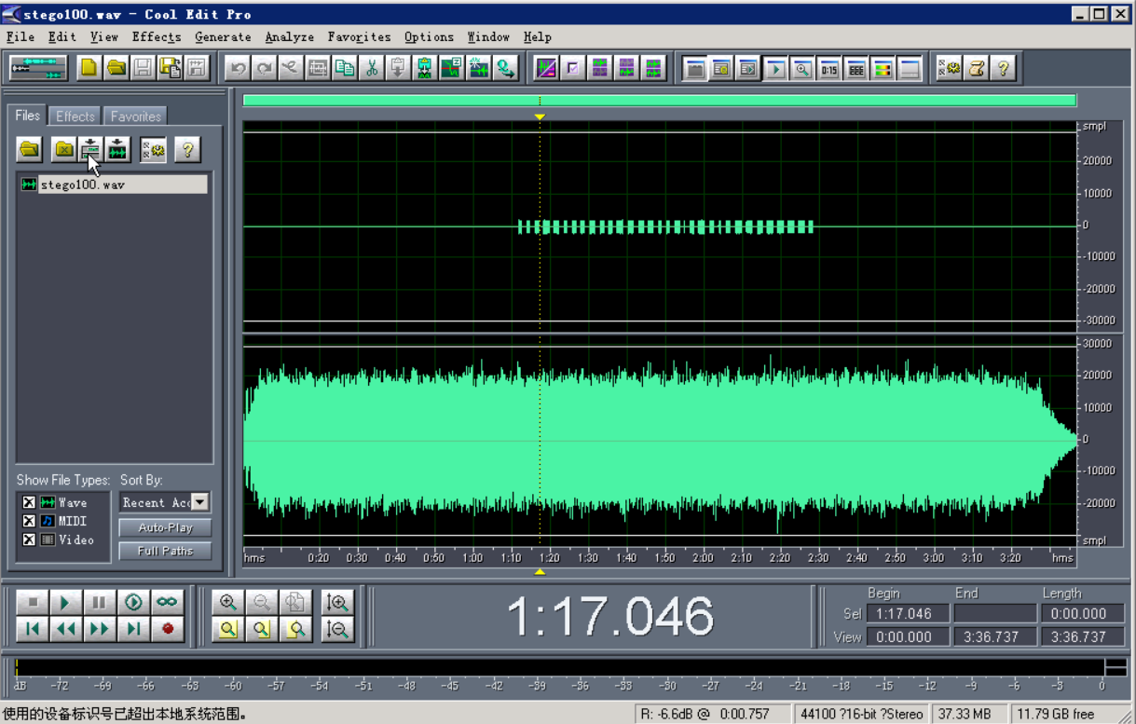Open the Generate menu

[223, 37]
